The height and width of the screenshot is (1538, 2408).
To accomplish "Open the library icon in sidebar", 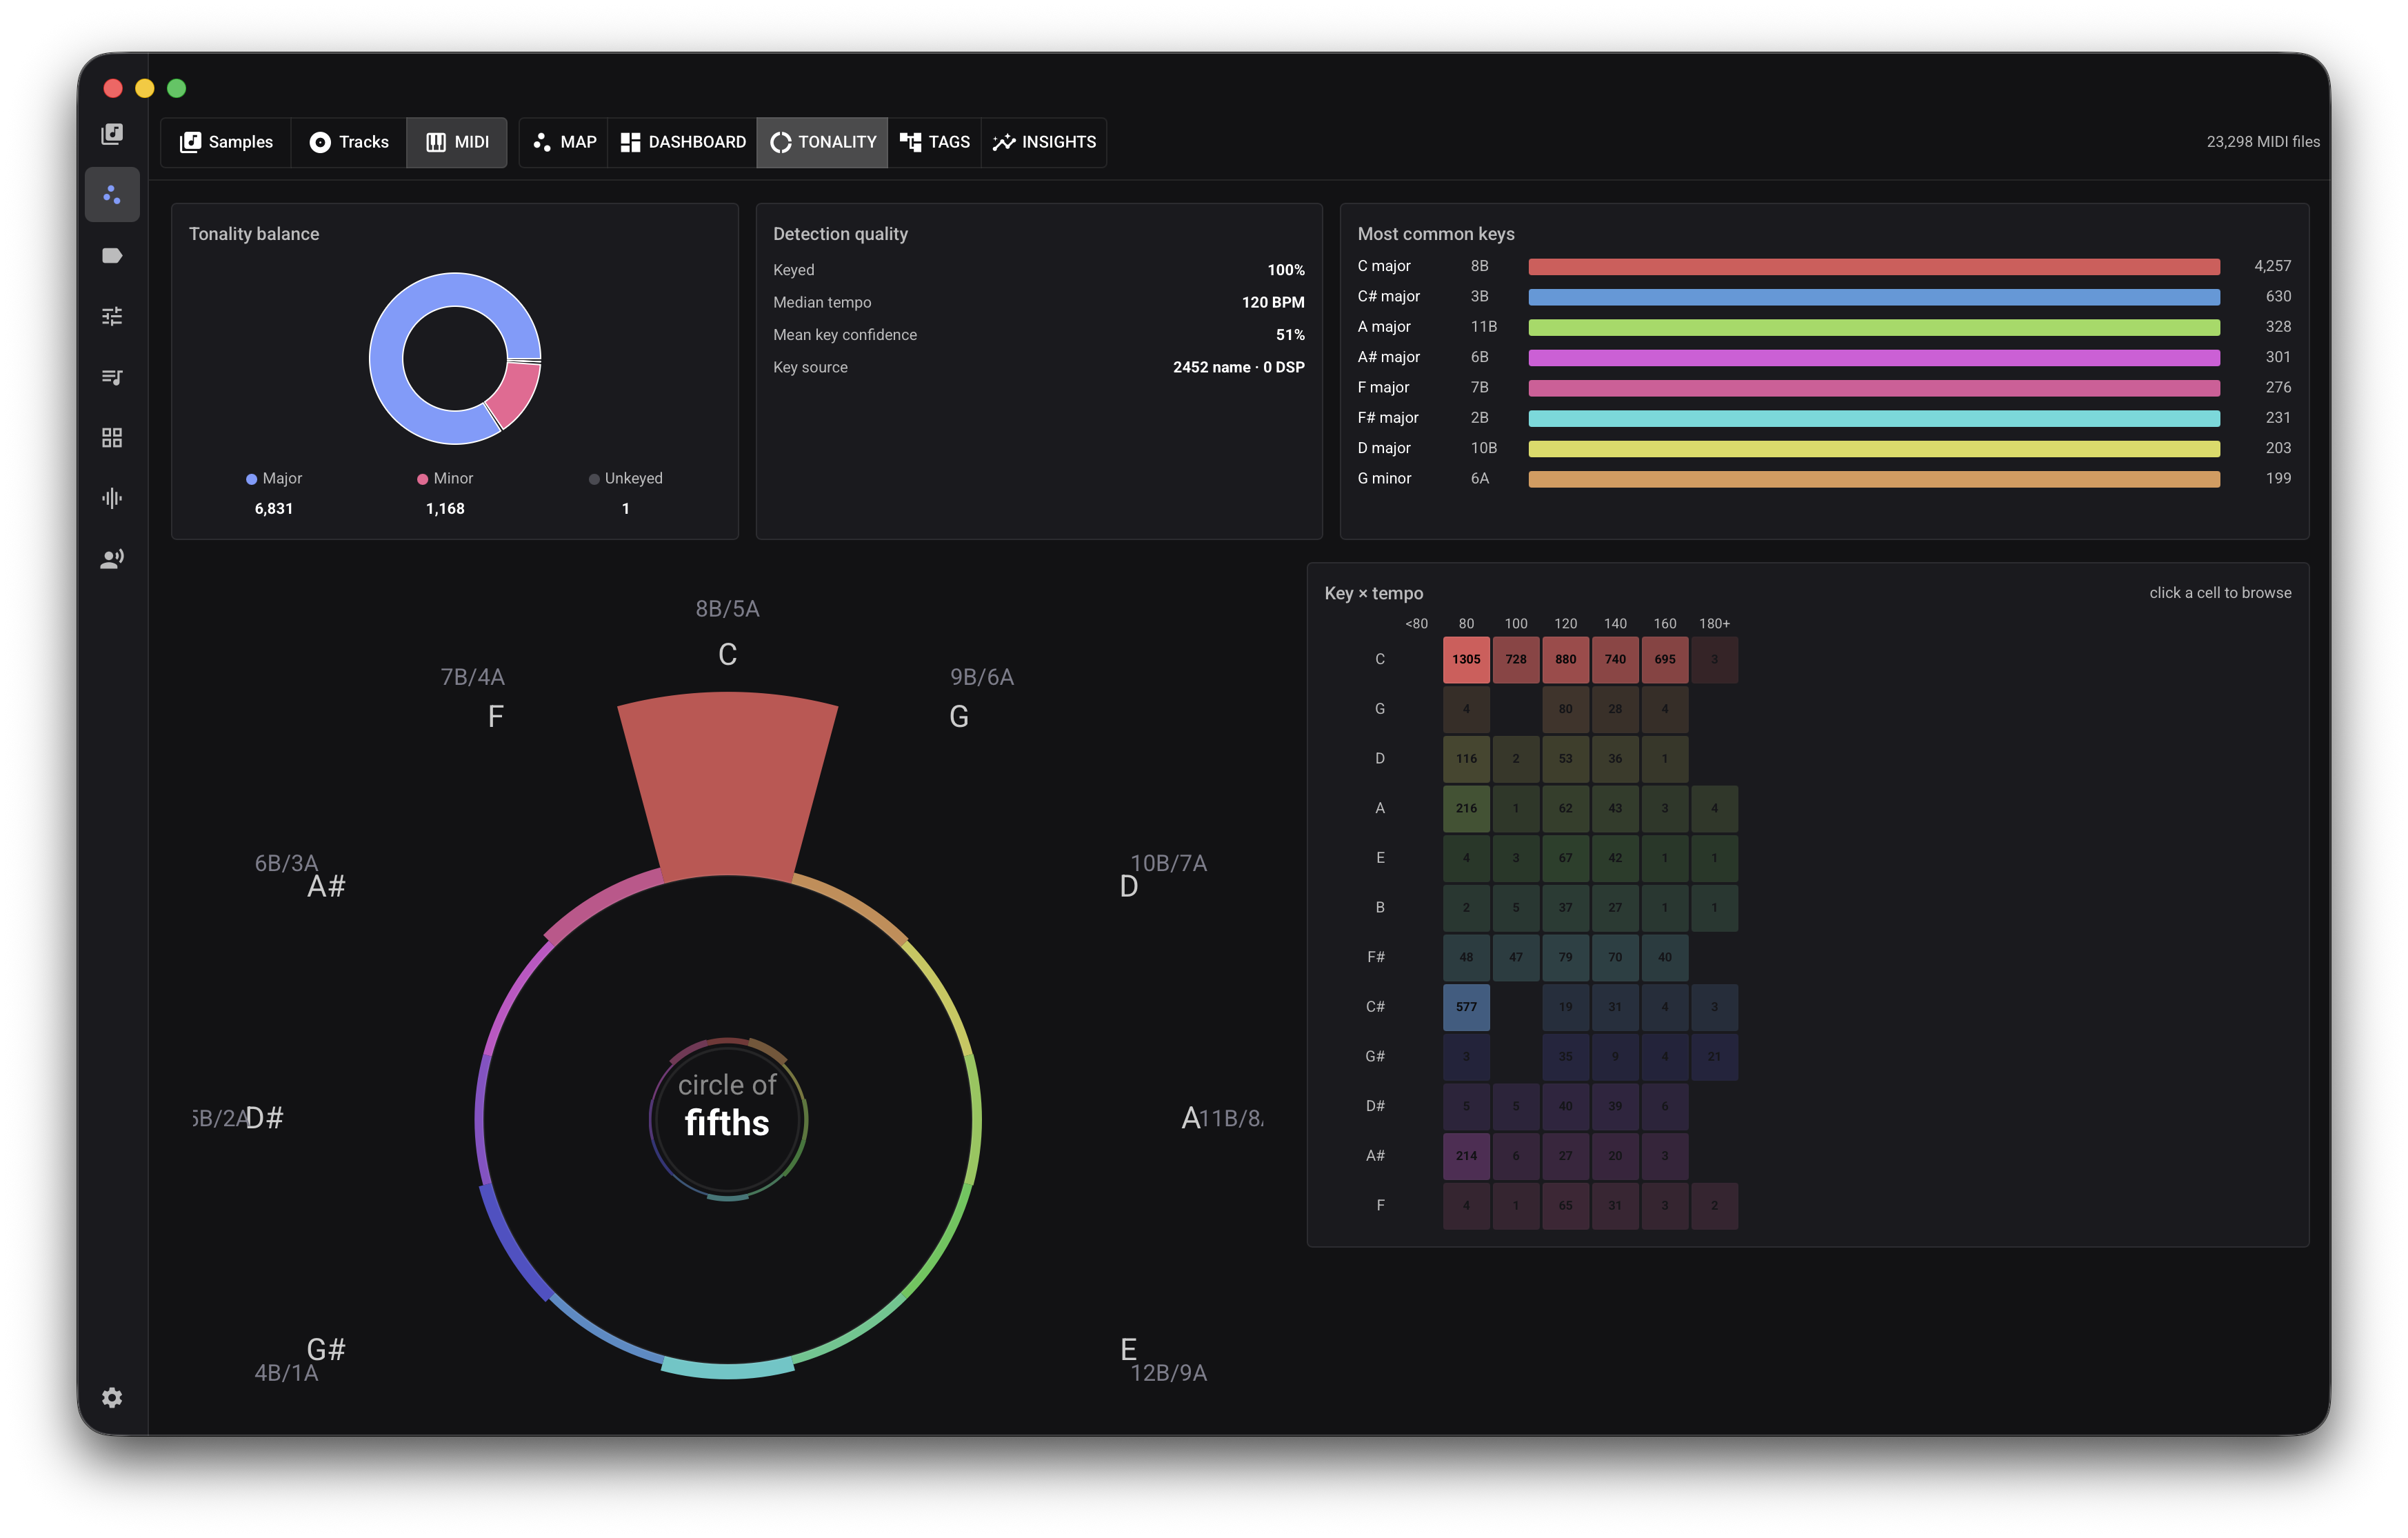I will [x=112, y=134].
